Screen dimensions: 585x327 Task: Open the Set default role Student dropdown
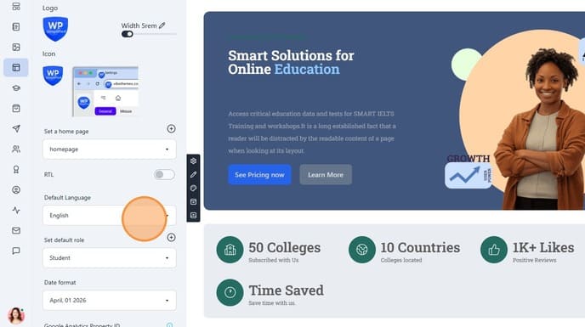click(110, 258)
